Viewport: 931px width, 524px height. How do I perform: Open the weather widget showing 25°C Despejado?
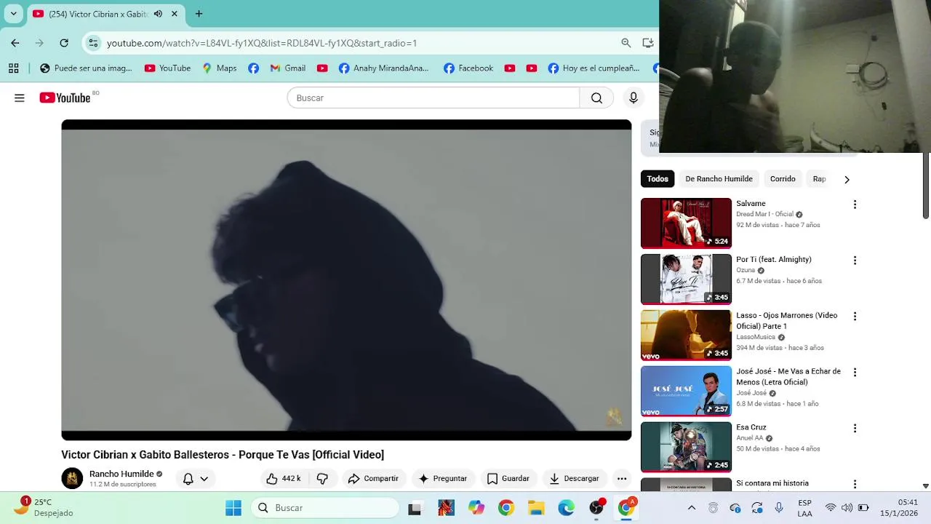coord(44,507)
